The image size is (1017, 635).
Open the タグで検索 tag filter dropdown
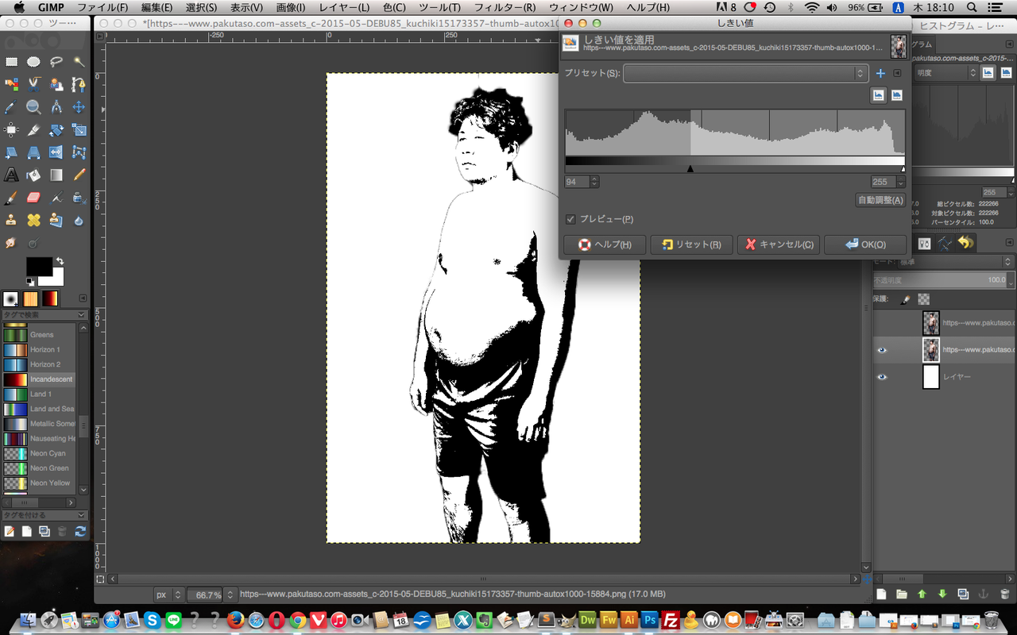pyautogui.click(x=44, y=315)
